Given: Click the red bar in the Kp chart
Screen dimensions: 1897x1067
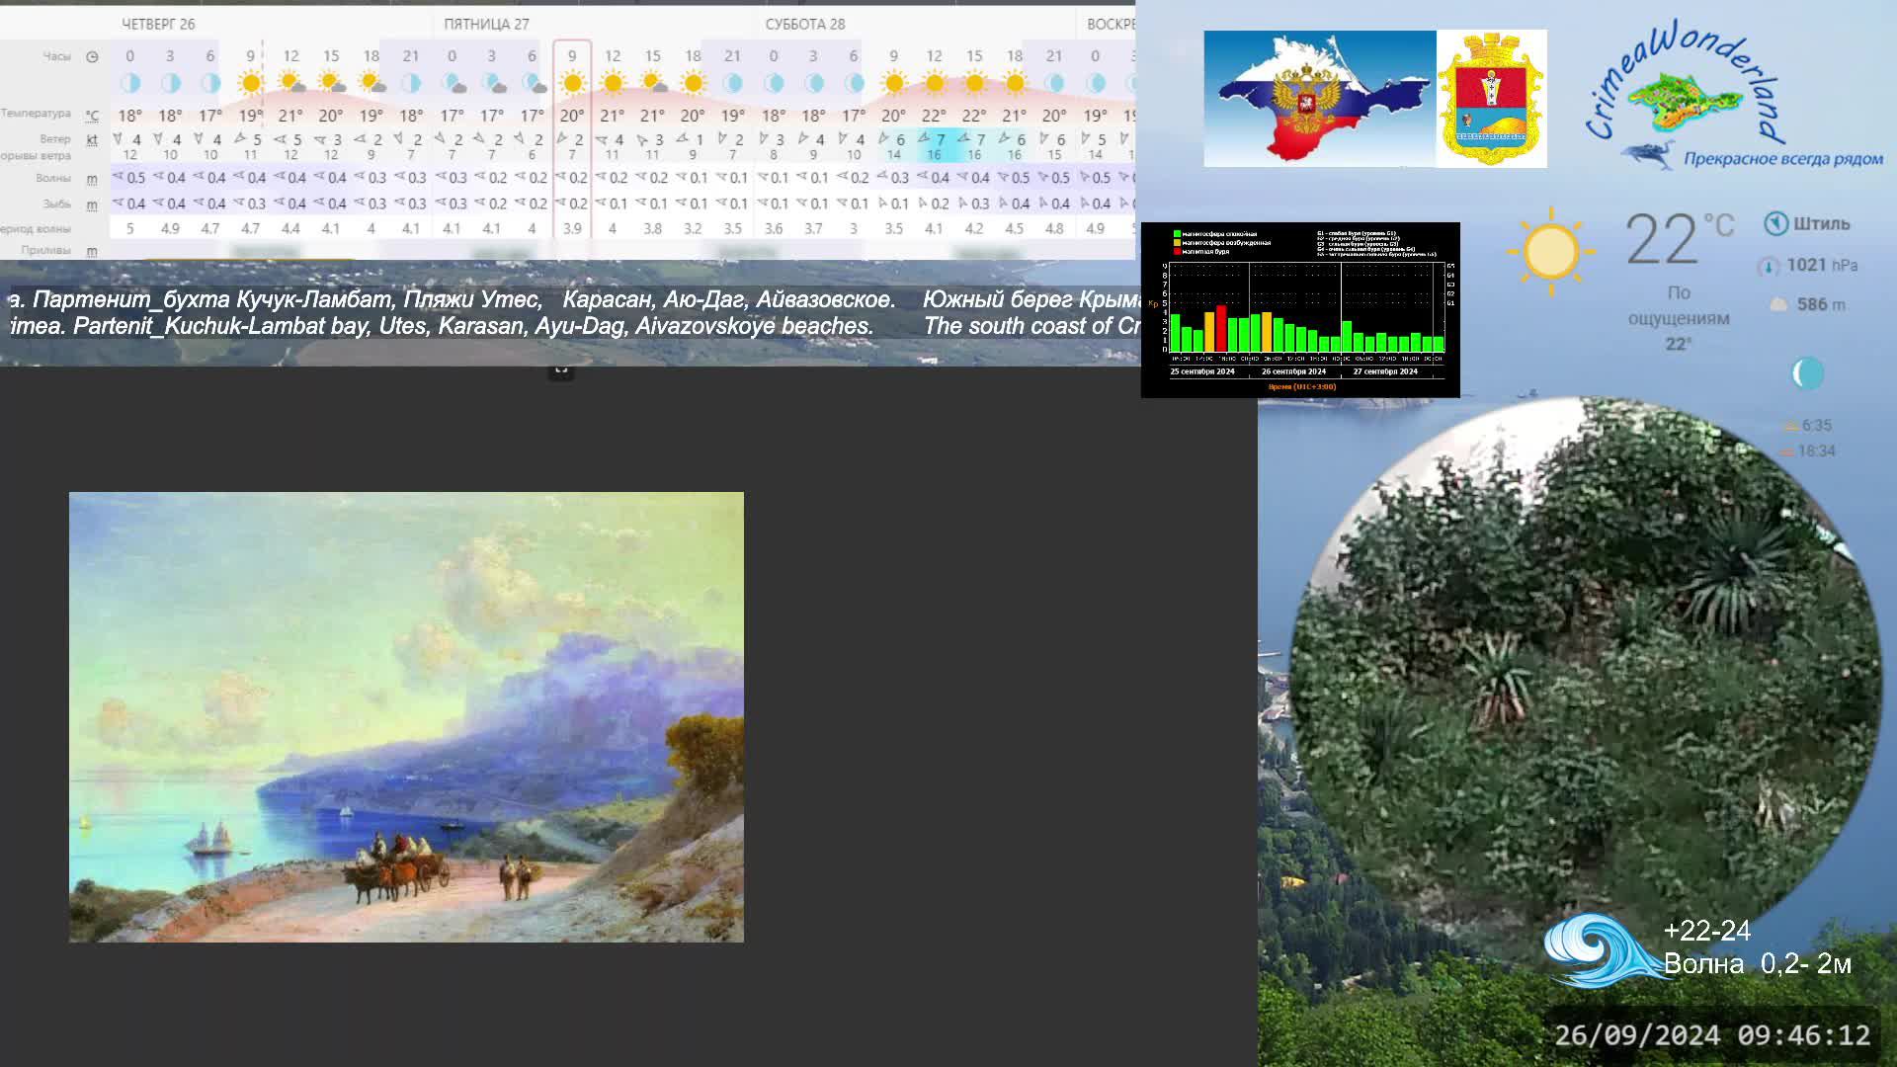Looking at the screenshot, I should coord(1221,329).
